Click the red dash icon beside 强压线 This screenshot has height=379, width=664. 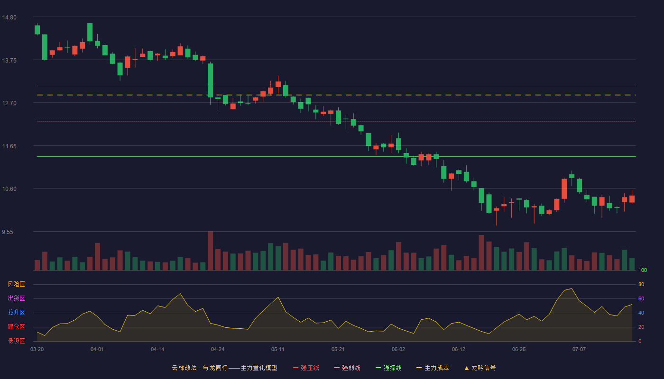click(x=296, y=368)
